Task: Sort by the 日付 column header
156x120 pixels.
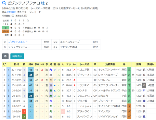Action: tap(16, 64)
